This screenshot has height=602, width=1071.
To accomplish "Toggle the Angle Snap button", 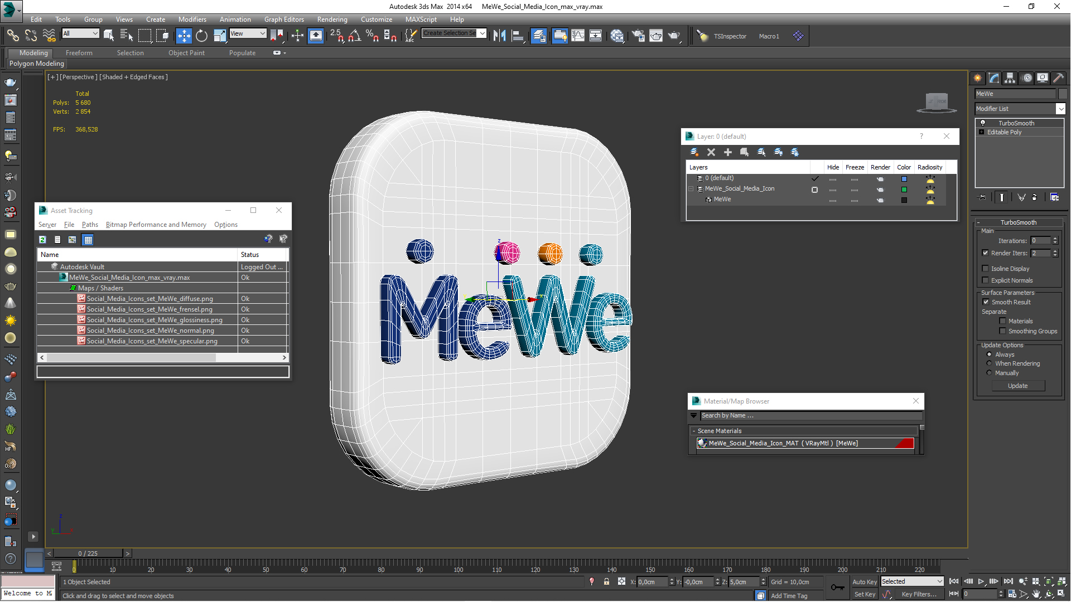I will [355, 36].
